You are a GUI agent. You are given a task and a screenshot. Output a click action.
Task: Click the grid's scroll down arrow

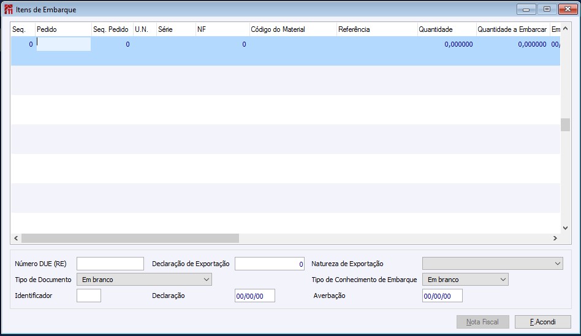click(566, 228)
